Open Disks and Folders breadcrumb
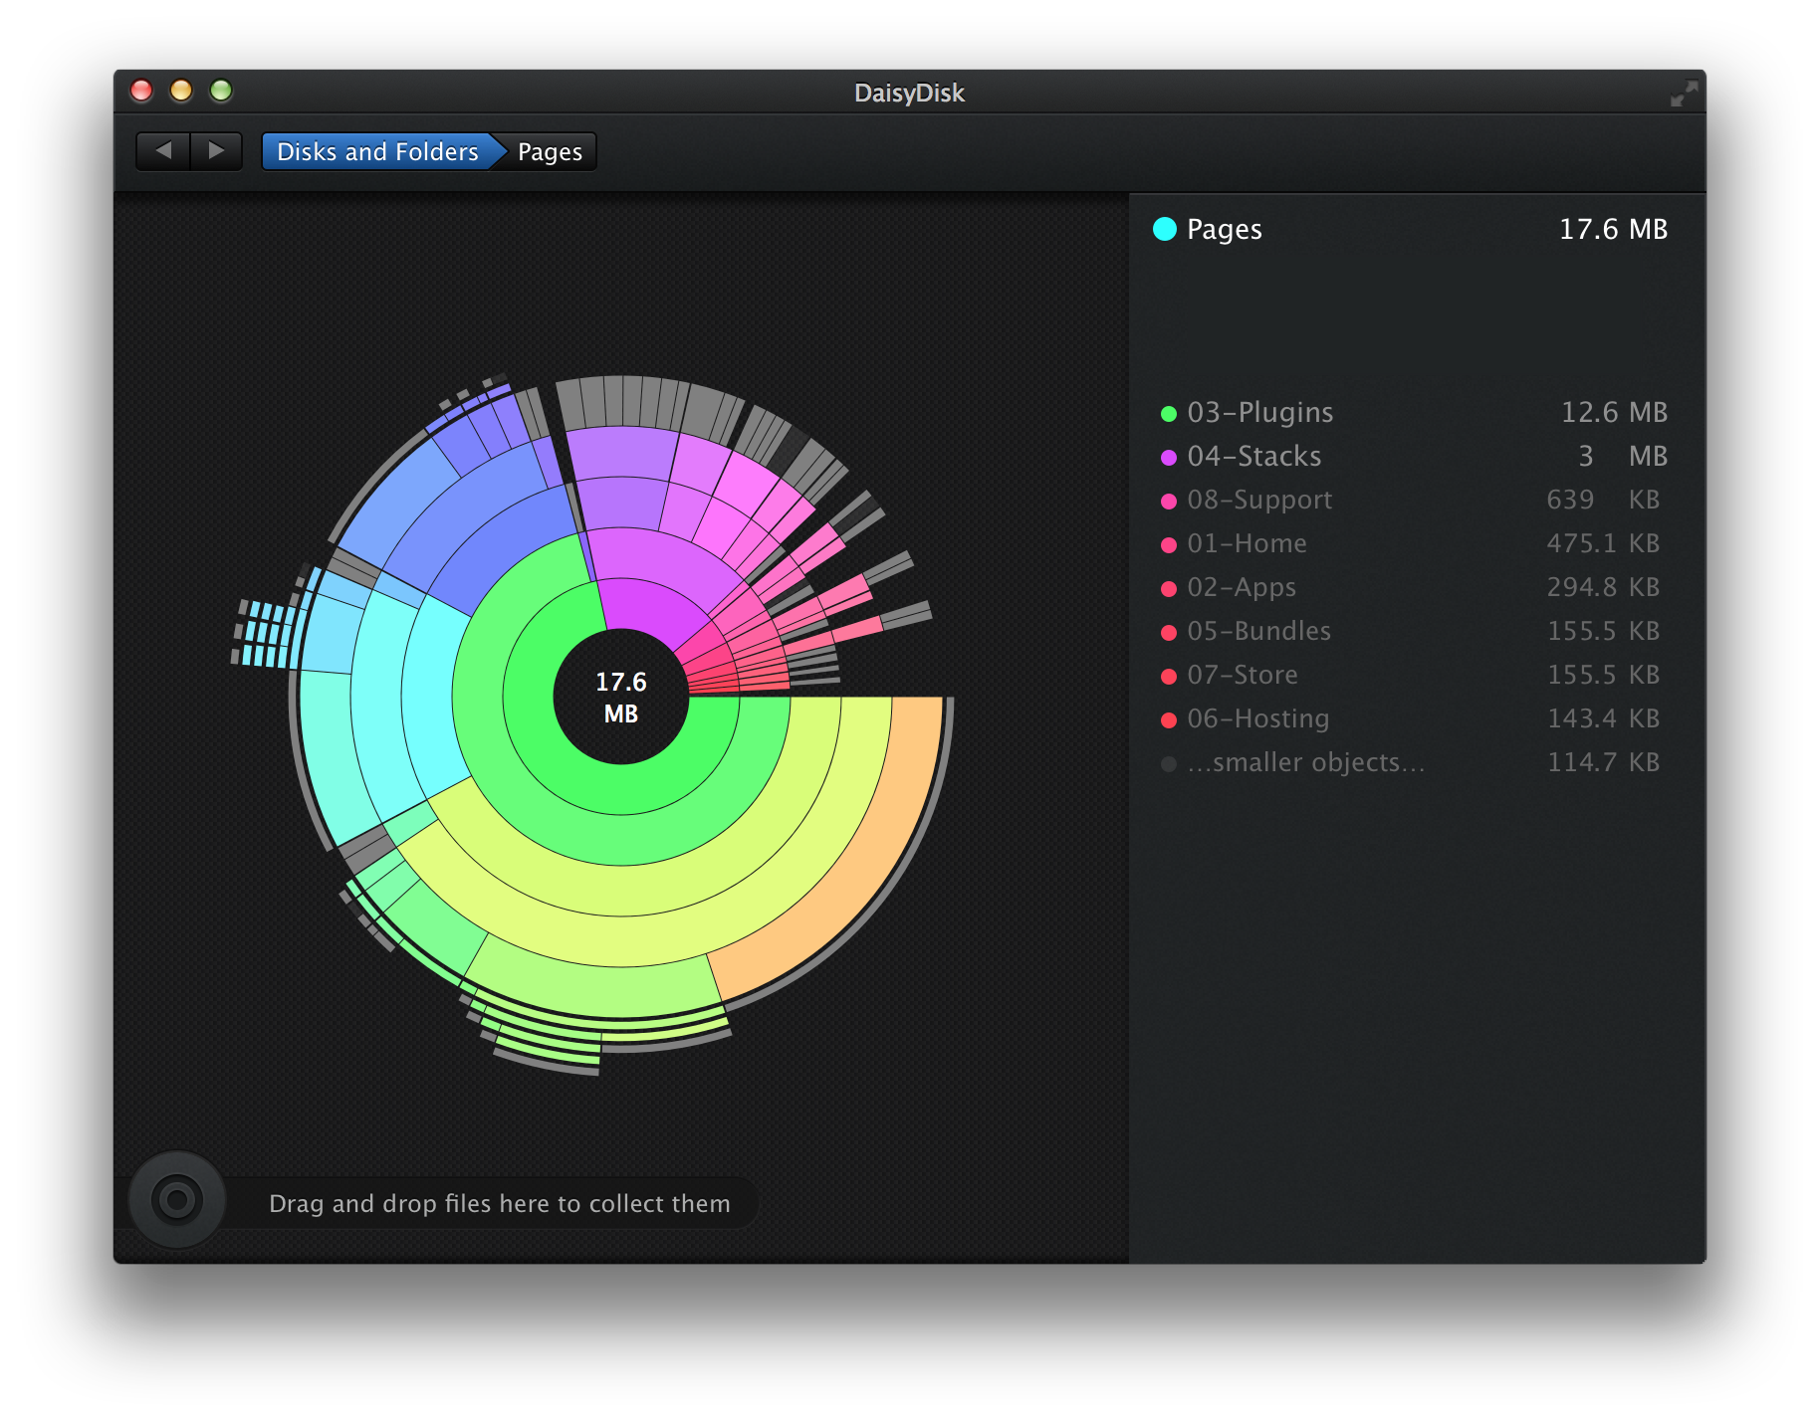The height and width of the screenshot is (1421, 1820). (378, 151)
